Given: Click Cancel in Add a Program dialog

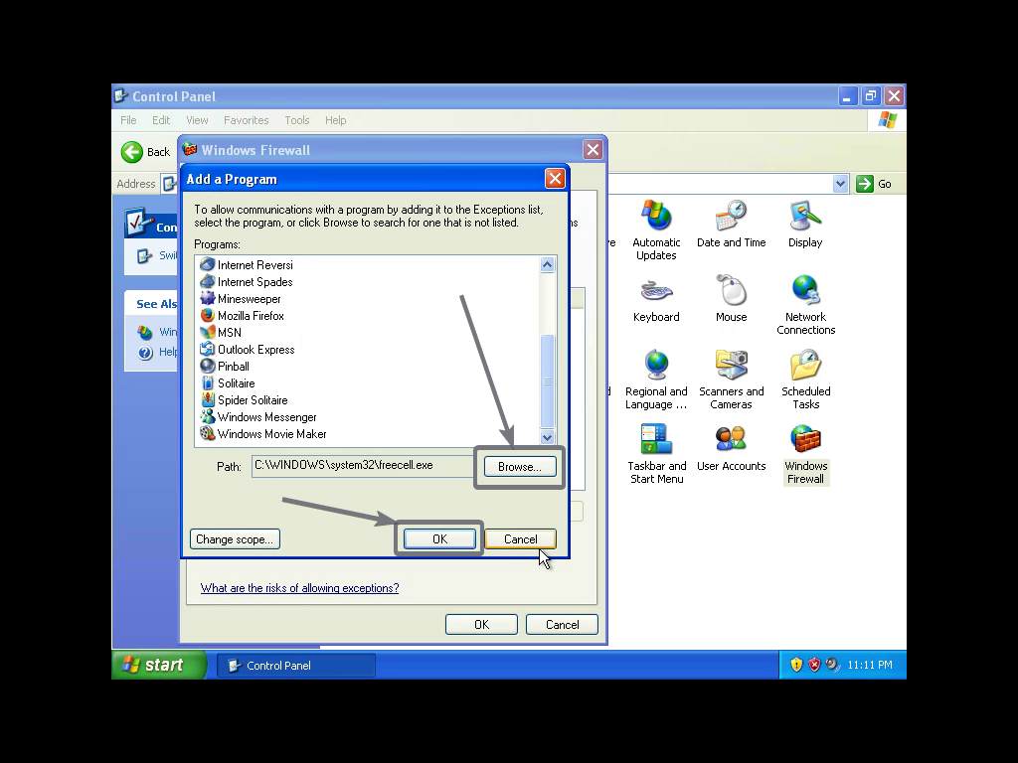Looking at the screenshot, I should pyautogui.click(x=520, y=538).
